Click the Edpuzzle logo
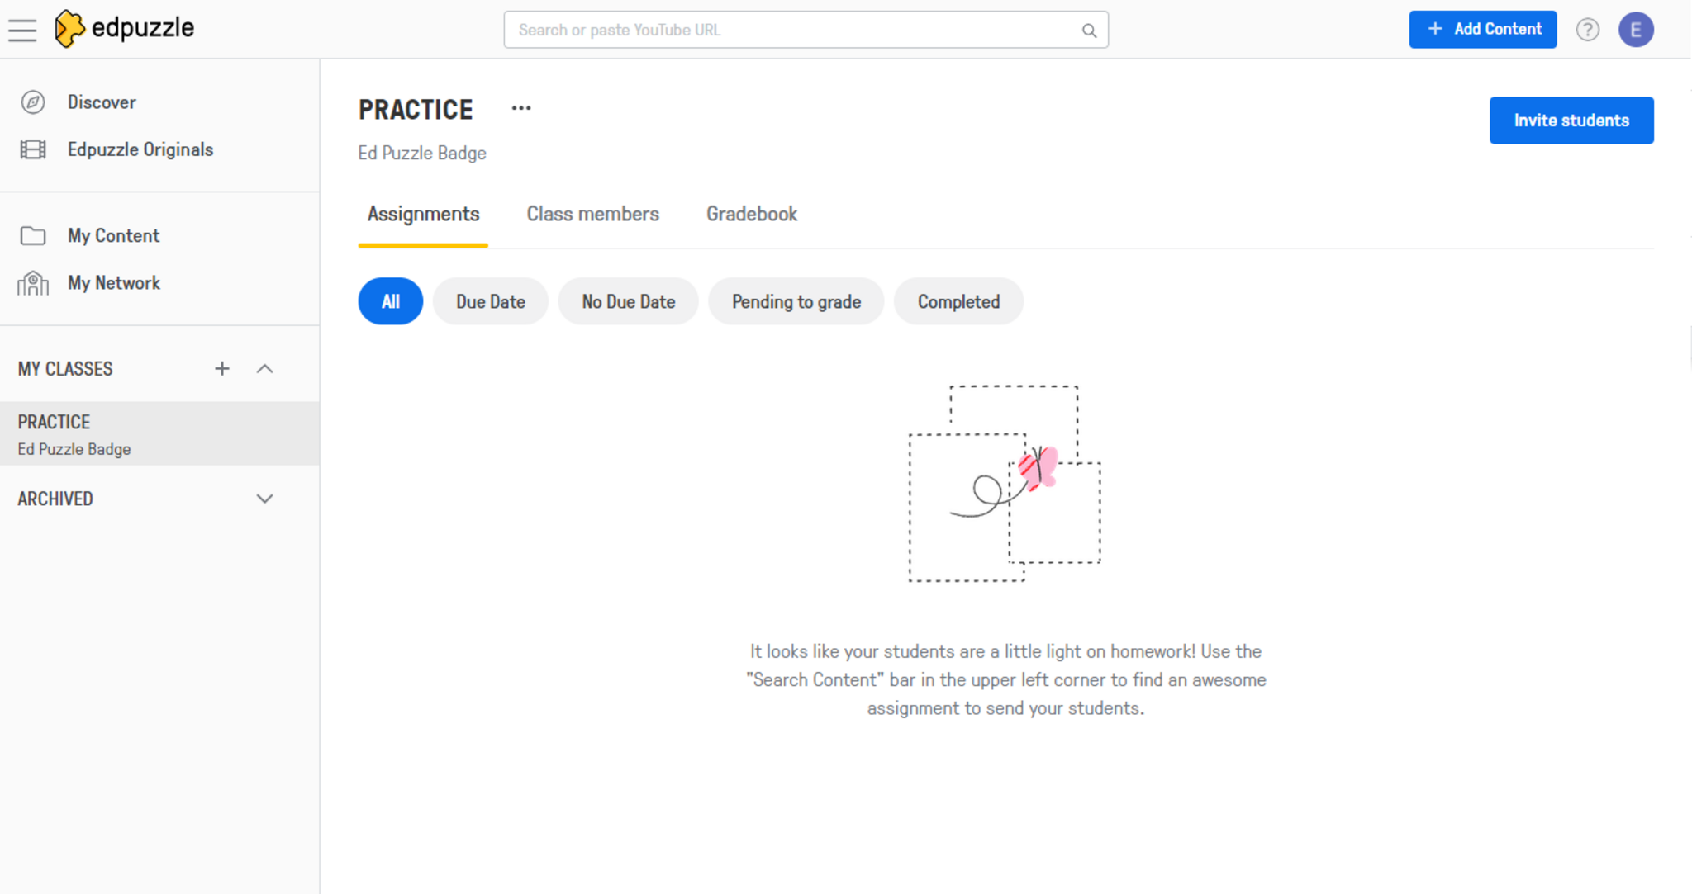Viewport: 1692px width, 894px height. [x=125, y=29]
